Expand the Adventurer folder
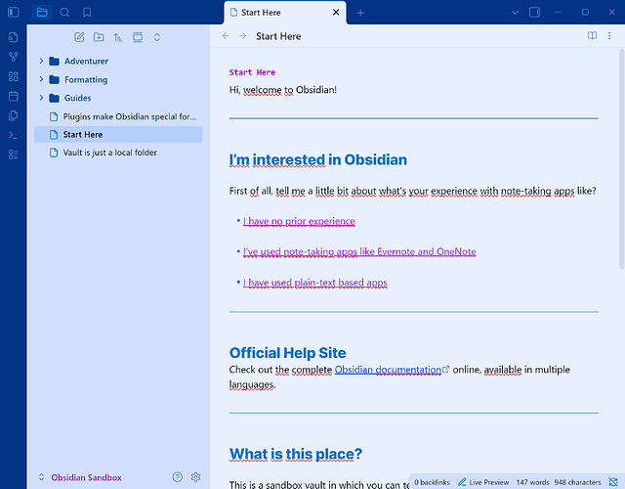Screen dimensions: 625x489 point(41,61)
